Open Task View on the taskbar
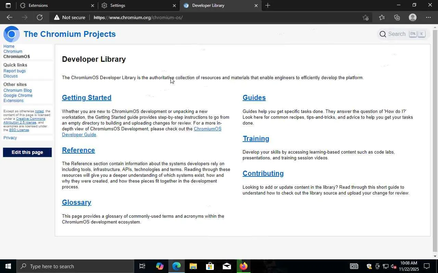The image size is (438, 273). pyautogui.click(x=142, y=266)
